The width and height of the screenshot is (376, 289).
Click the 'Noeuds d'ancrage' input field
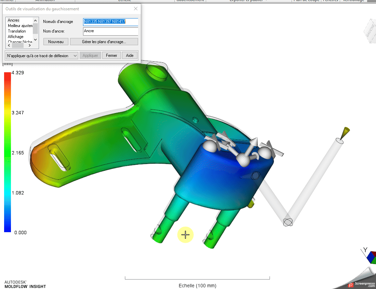click(110, 22)
